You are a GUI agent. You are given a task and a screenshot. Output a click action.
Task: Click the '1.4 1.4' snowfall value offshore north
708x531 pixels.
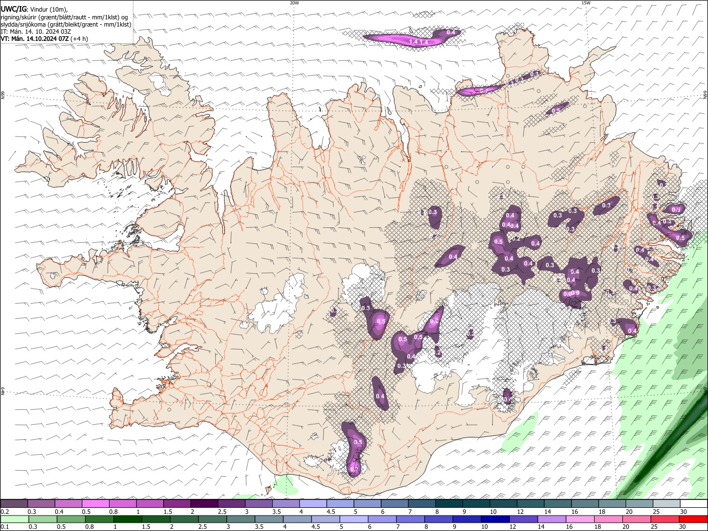coord(419,42)
